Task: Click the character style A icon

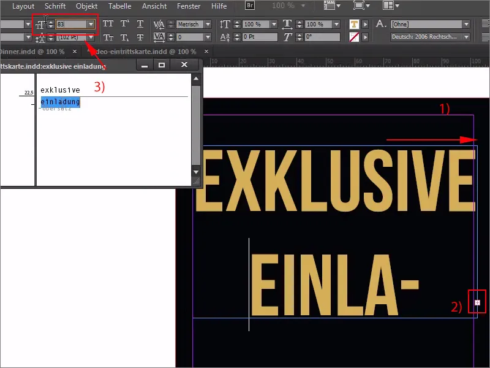Action: pos(381,23)
